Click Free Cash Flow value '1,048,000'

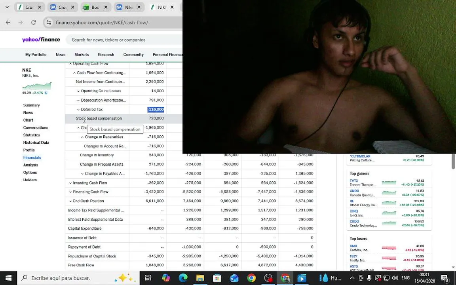[155, 265]
